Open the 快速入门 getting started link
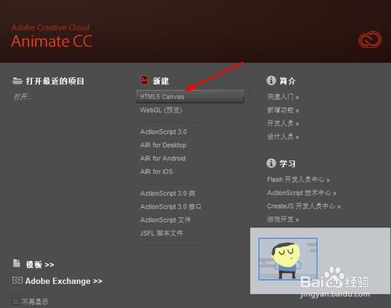This screenshot has height=308, width=391. pos(283,97)
